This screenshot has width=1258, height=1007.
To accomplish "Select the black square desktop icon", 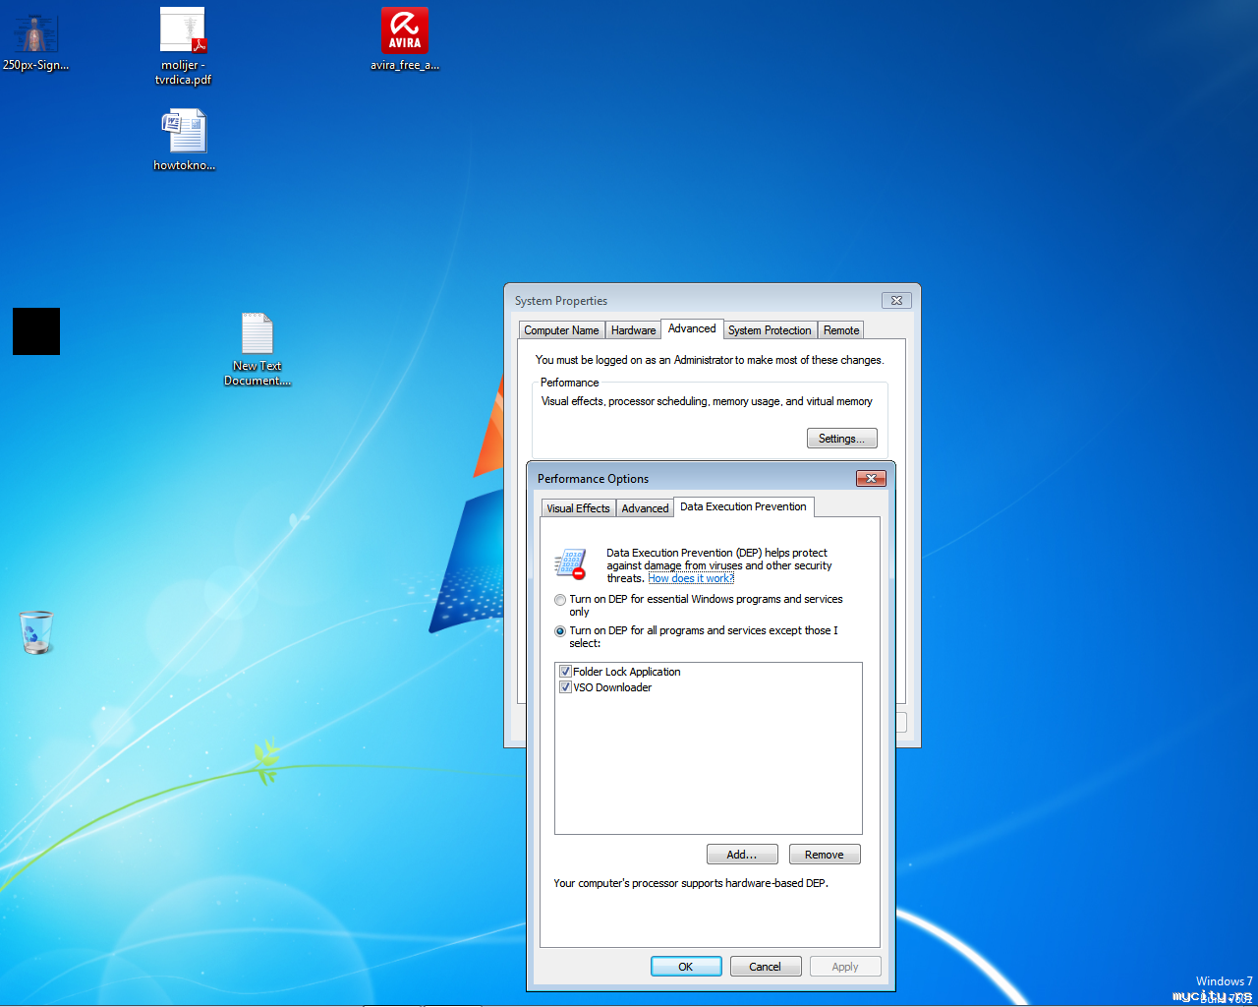I will point(36,331).
